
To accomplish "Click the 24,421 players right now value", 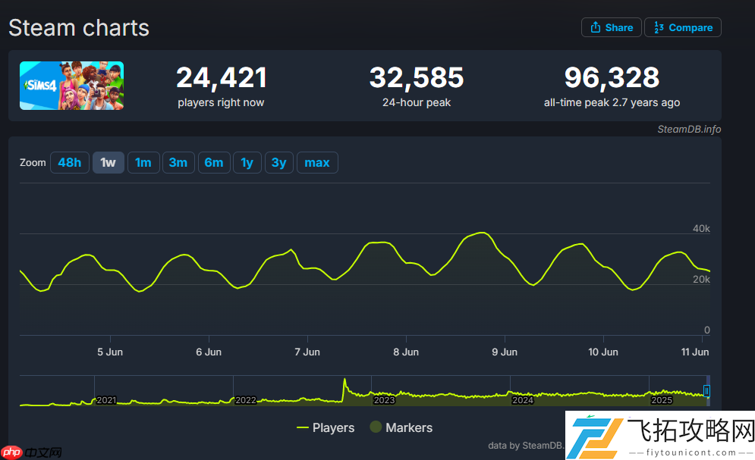I will pyautogui.click(x=222, y=77).
